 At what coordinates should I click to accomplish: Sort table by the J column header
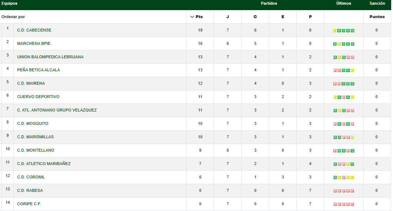click(227, 17)
